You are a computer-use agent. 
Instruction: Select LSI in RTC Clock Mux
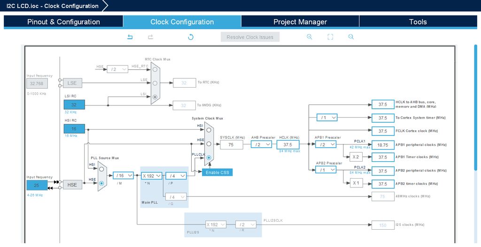[x=155, y=97]
